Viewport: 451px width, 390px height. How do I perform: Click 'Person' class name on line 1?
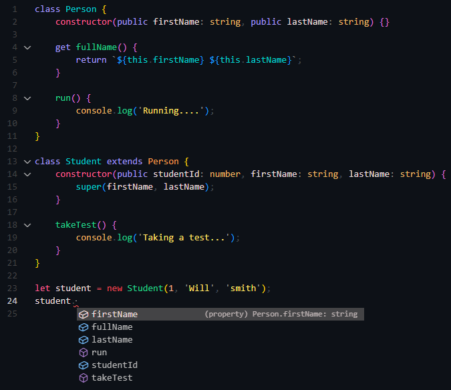pyautogui.click(x=81, y=9)
